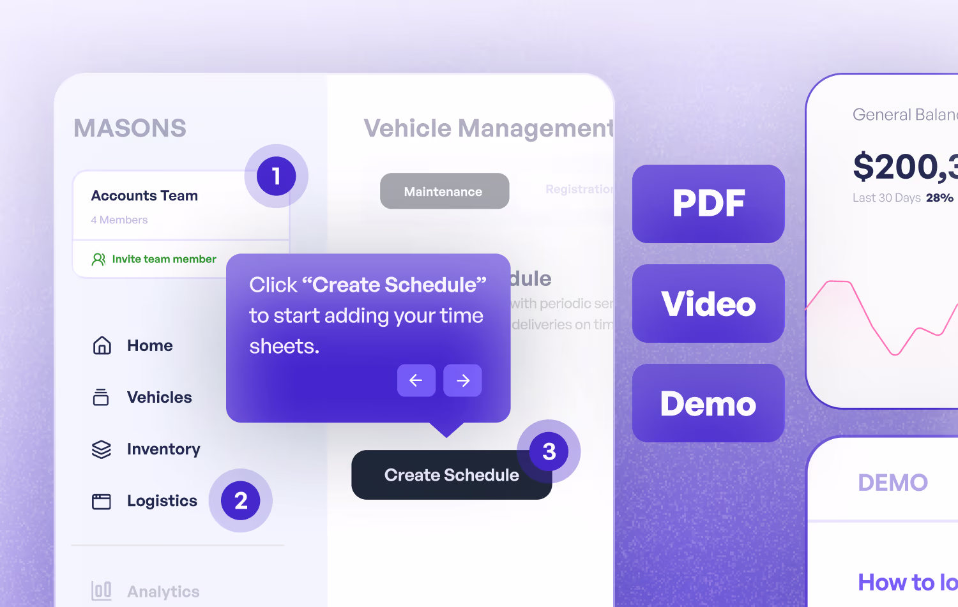The width and height of the screenshot is (958, 607).
Task: Click the Invite team member link
Action: pyautogui.click(x=163, y=259)
